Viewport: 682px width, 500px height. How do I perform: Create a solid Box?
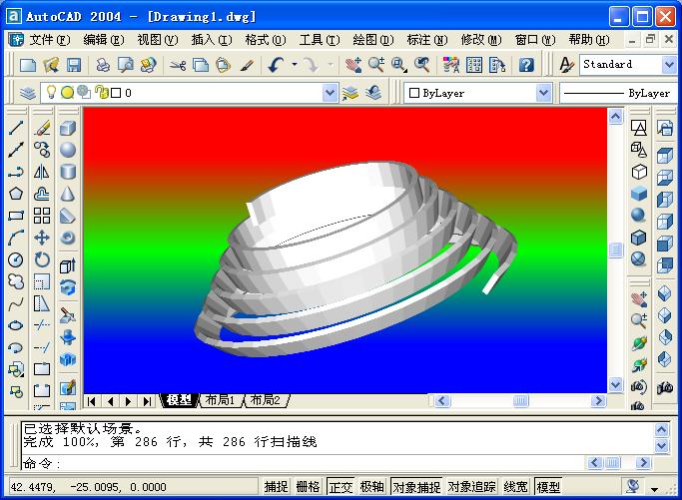[68, 128]
